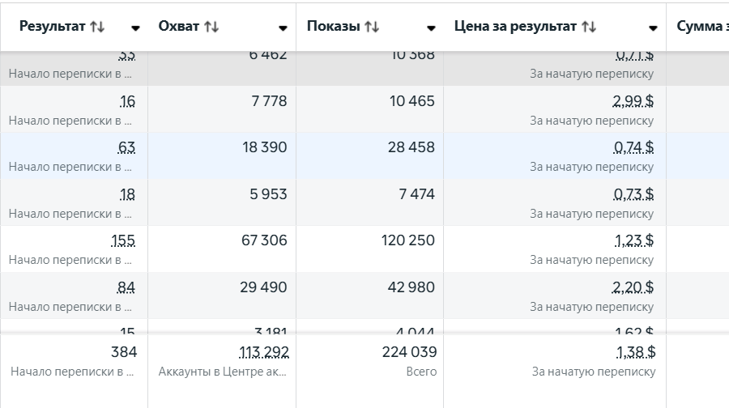Click the Результат column header
729x408 pixels.
pyautogui.click(x=53, y=26)
